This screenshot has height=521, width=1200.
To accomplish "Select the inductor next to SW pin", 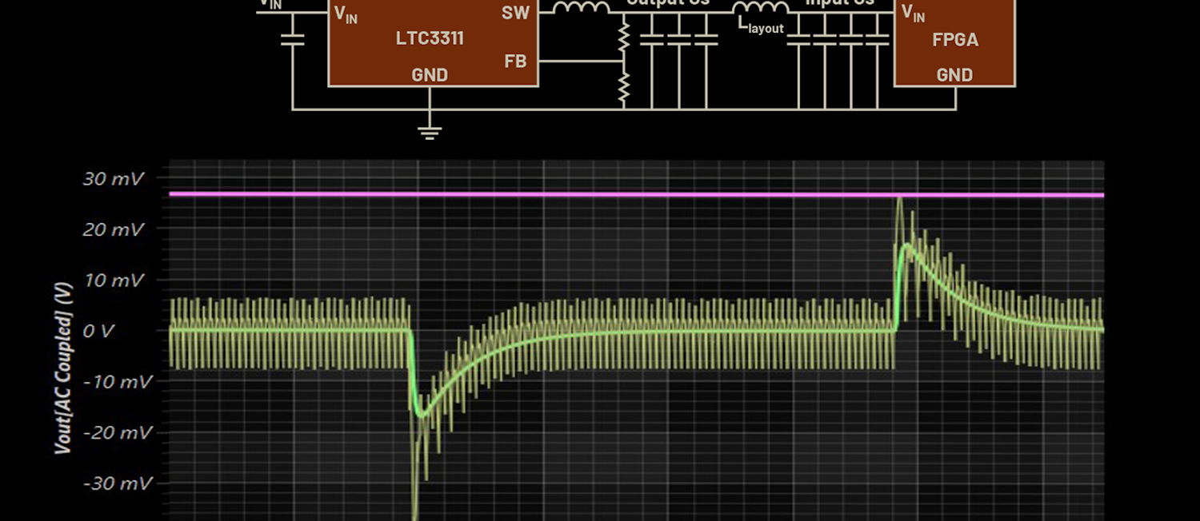I will pyautogui.click(x=582, y=9).
